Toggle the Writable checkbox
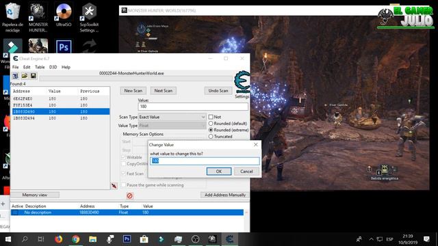The height and width of the screenshot is (246, 438). [x=123, y=157]
